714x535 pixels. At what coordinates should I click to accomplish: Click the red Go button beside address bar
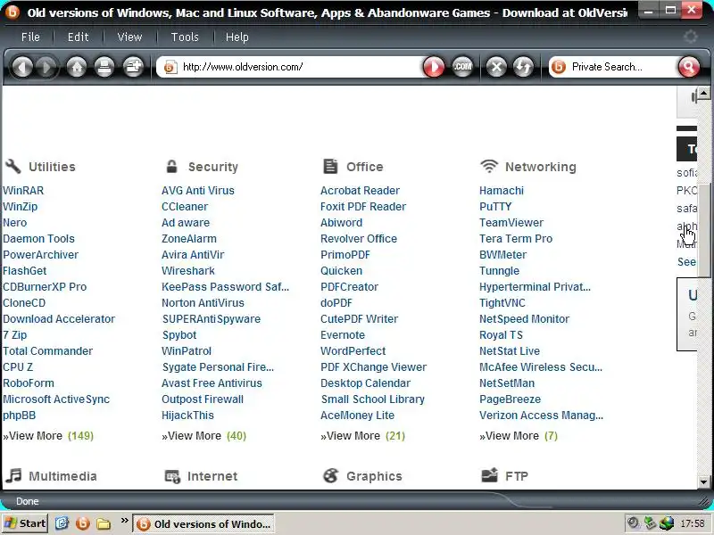[434, 68]
